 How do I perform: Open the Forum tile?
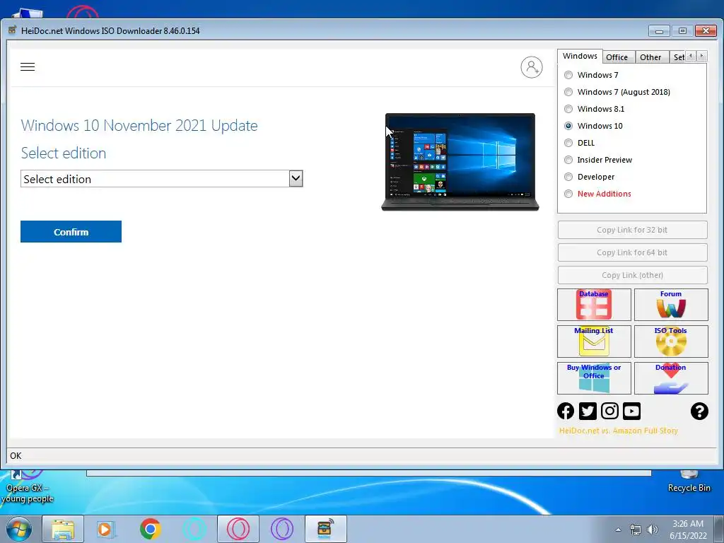(x=671, y=305)
